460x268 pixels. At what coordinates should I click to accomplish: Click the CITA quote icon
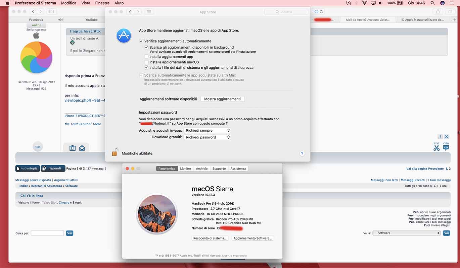pos(446,147)
